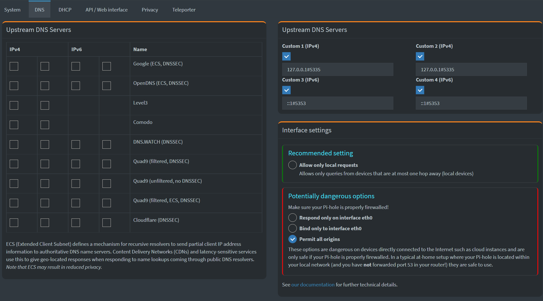Switch to the DHCP tab
Image resolution: width=543 pixels, height=301 pixels.
[65, 10]
